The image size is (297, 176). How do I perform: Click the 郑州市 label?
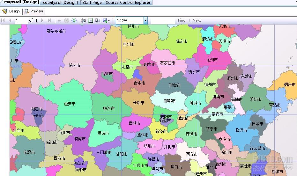[x=149, y=146]
